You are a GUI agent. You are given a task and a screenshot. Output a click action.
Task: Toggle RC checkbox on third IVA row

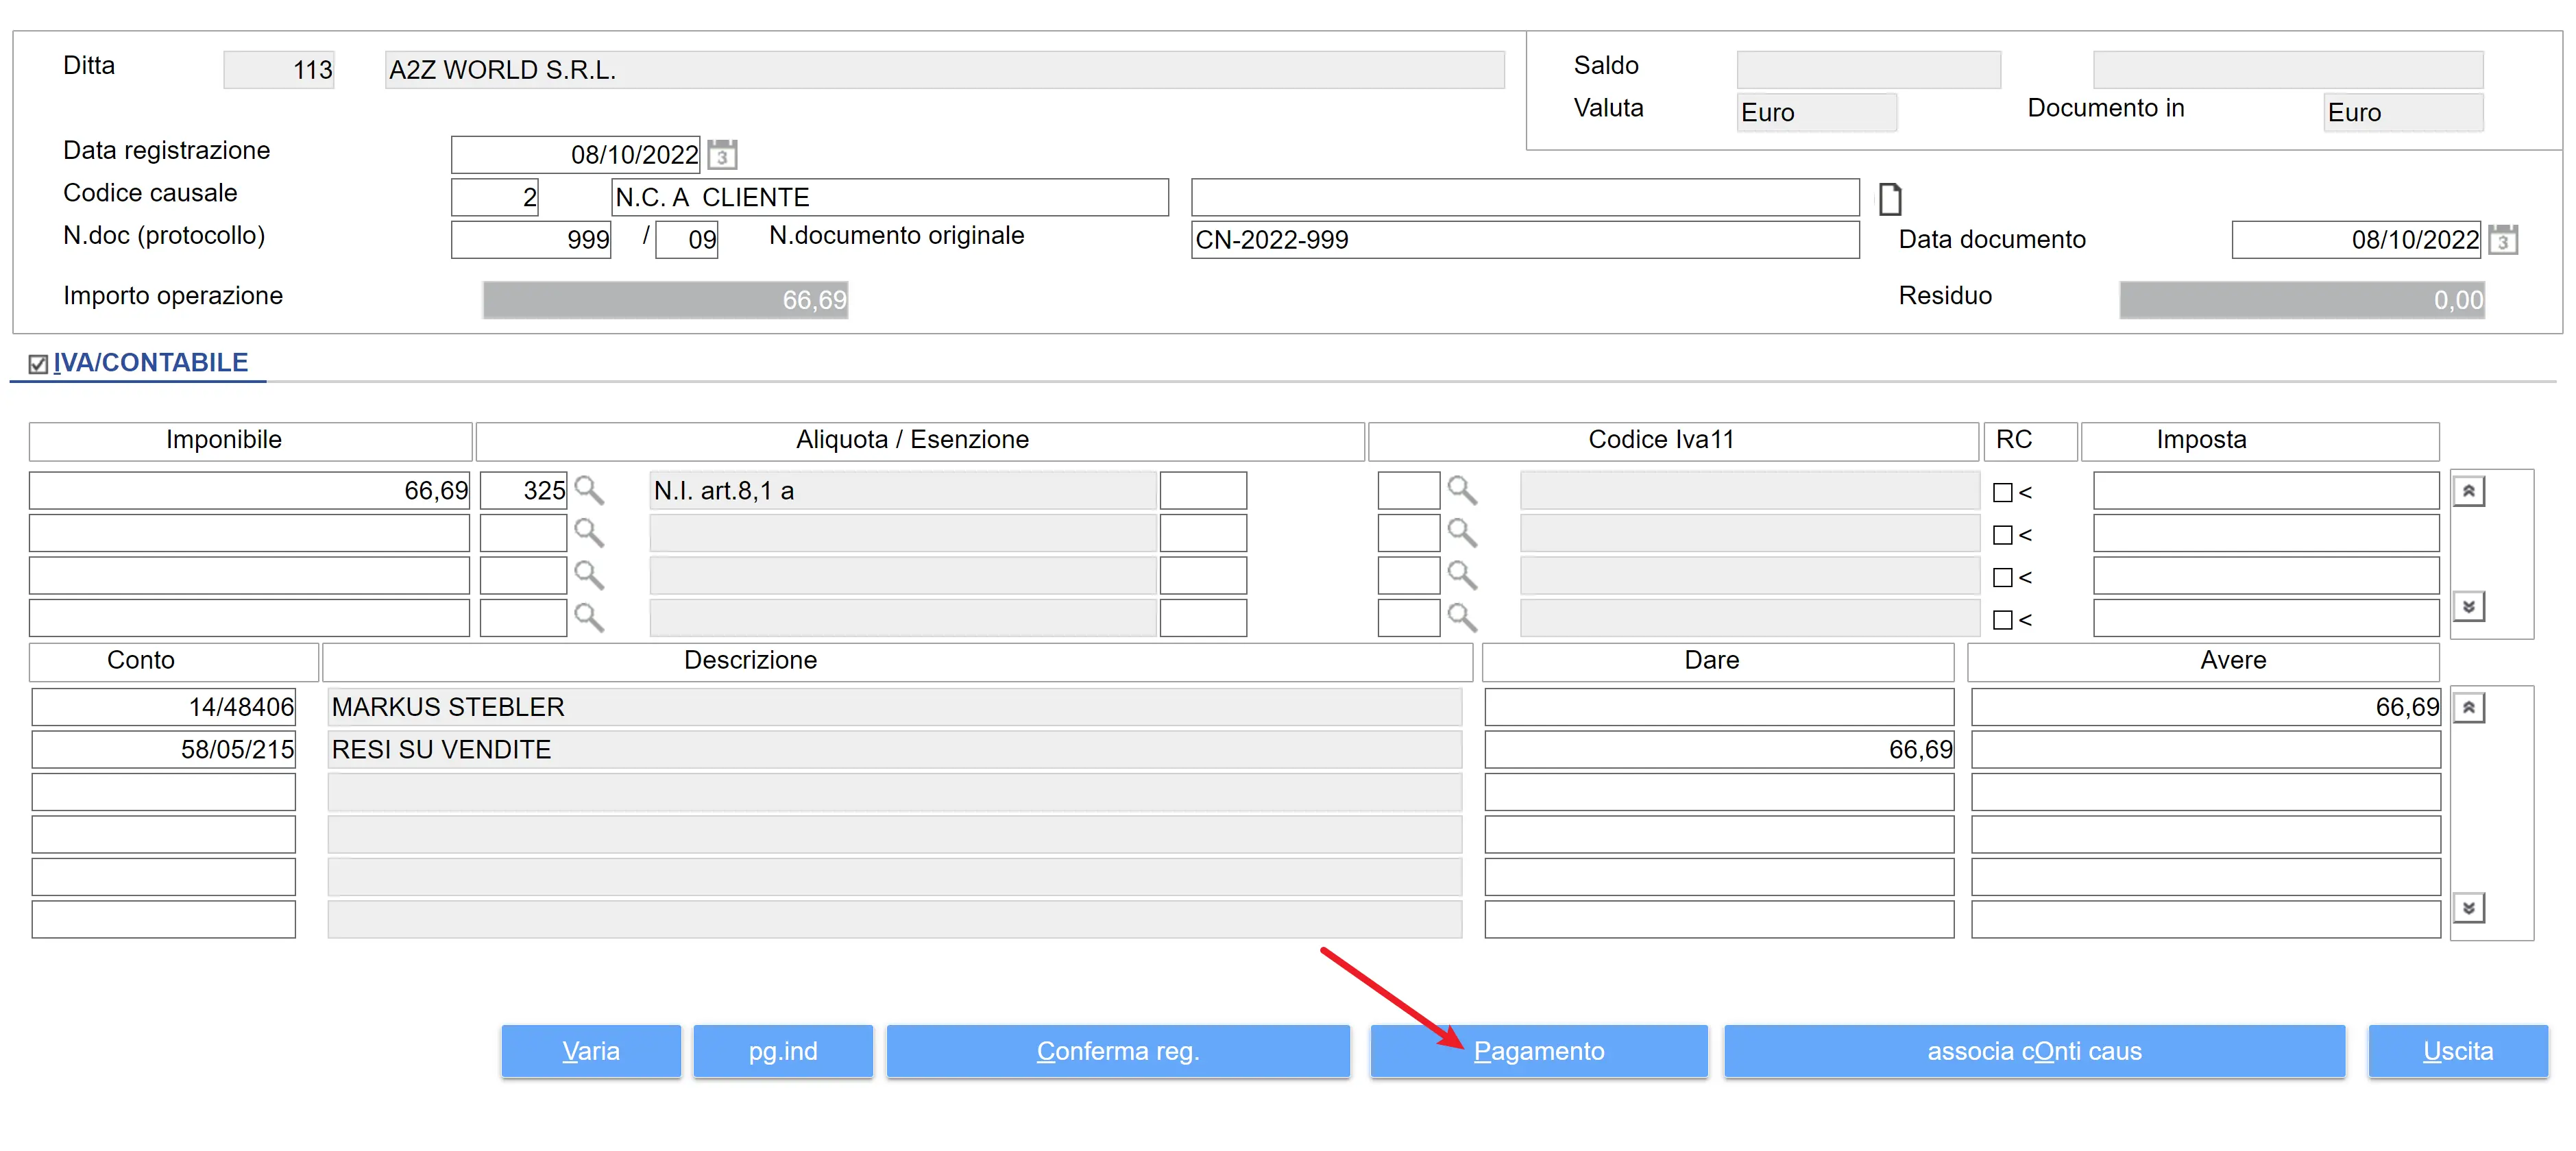pyautogui.click(x=2002, y=578)
